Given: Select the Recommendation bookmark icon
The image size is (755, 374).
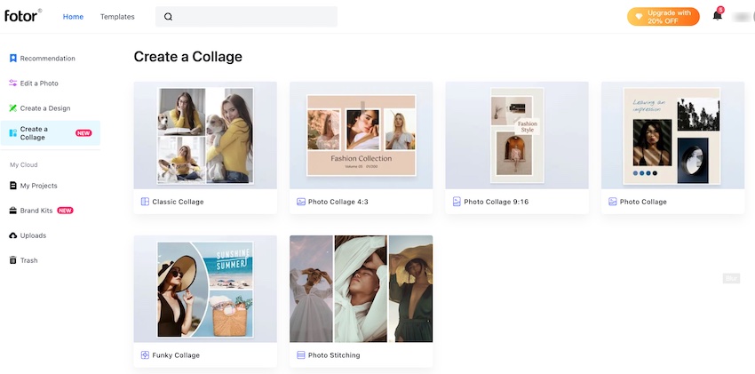Looking at the screenshot, I should (x=13, y=59).
